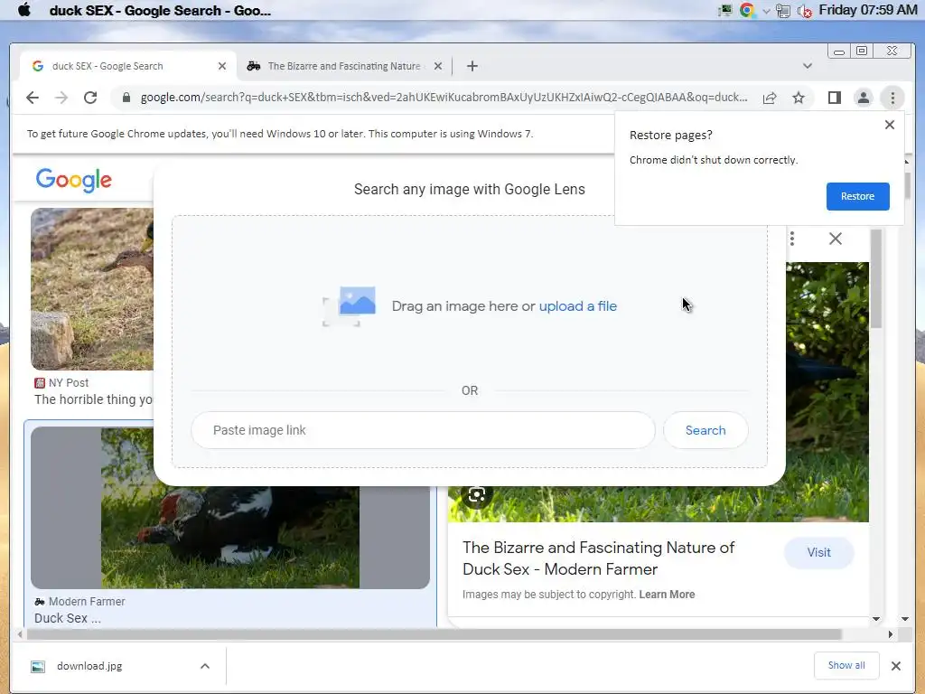Click the preview panel scroll down arrow
The image size is (925, 694).
(876, 618)
